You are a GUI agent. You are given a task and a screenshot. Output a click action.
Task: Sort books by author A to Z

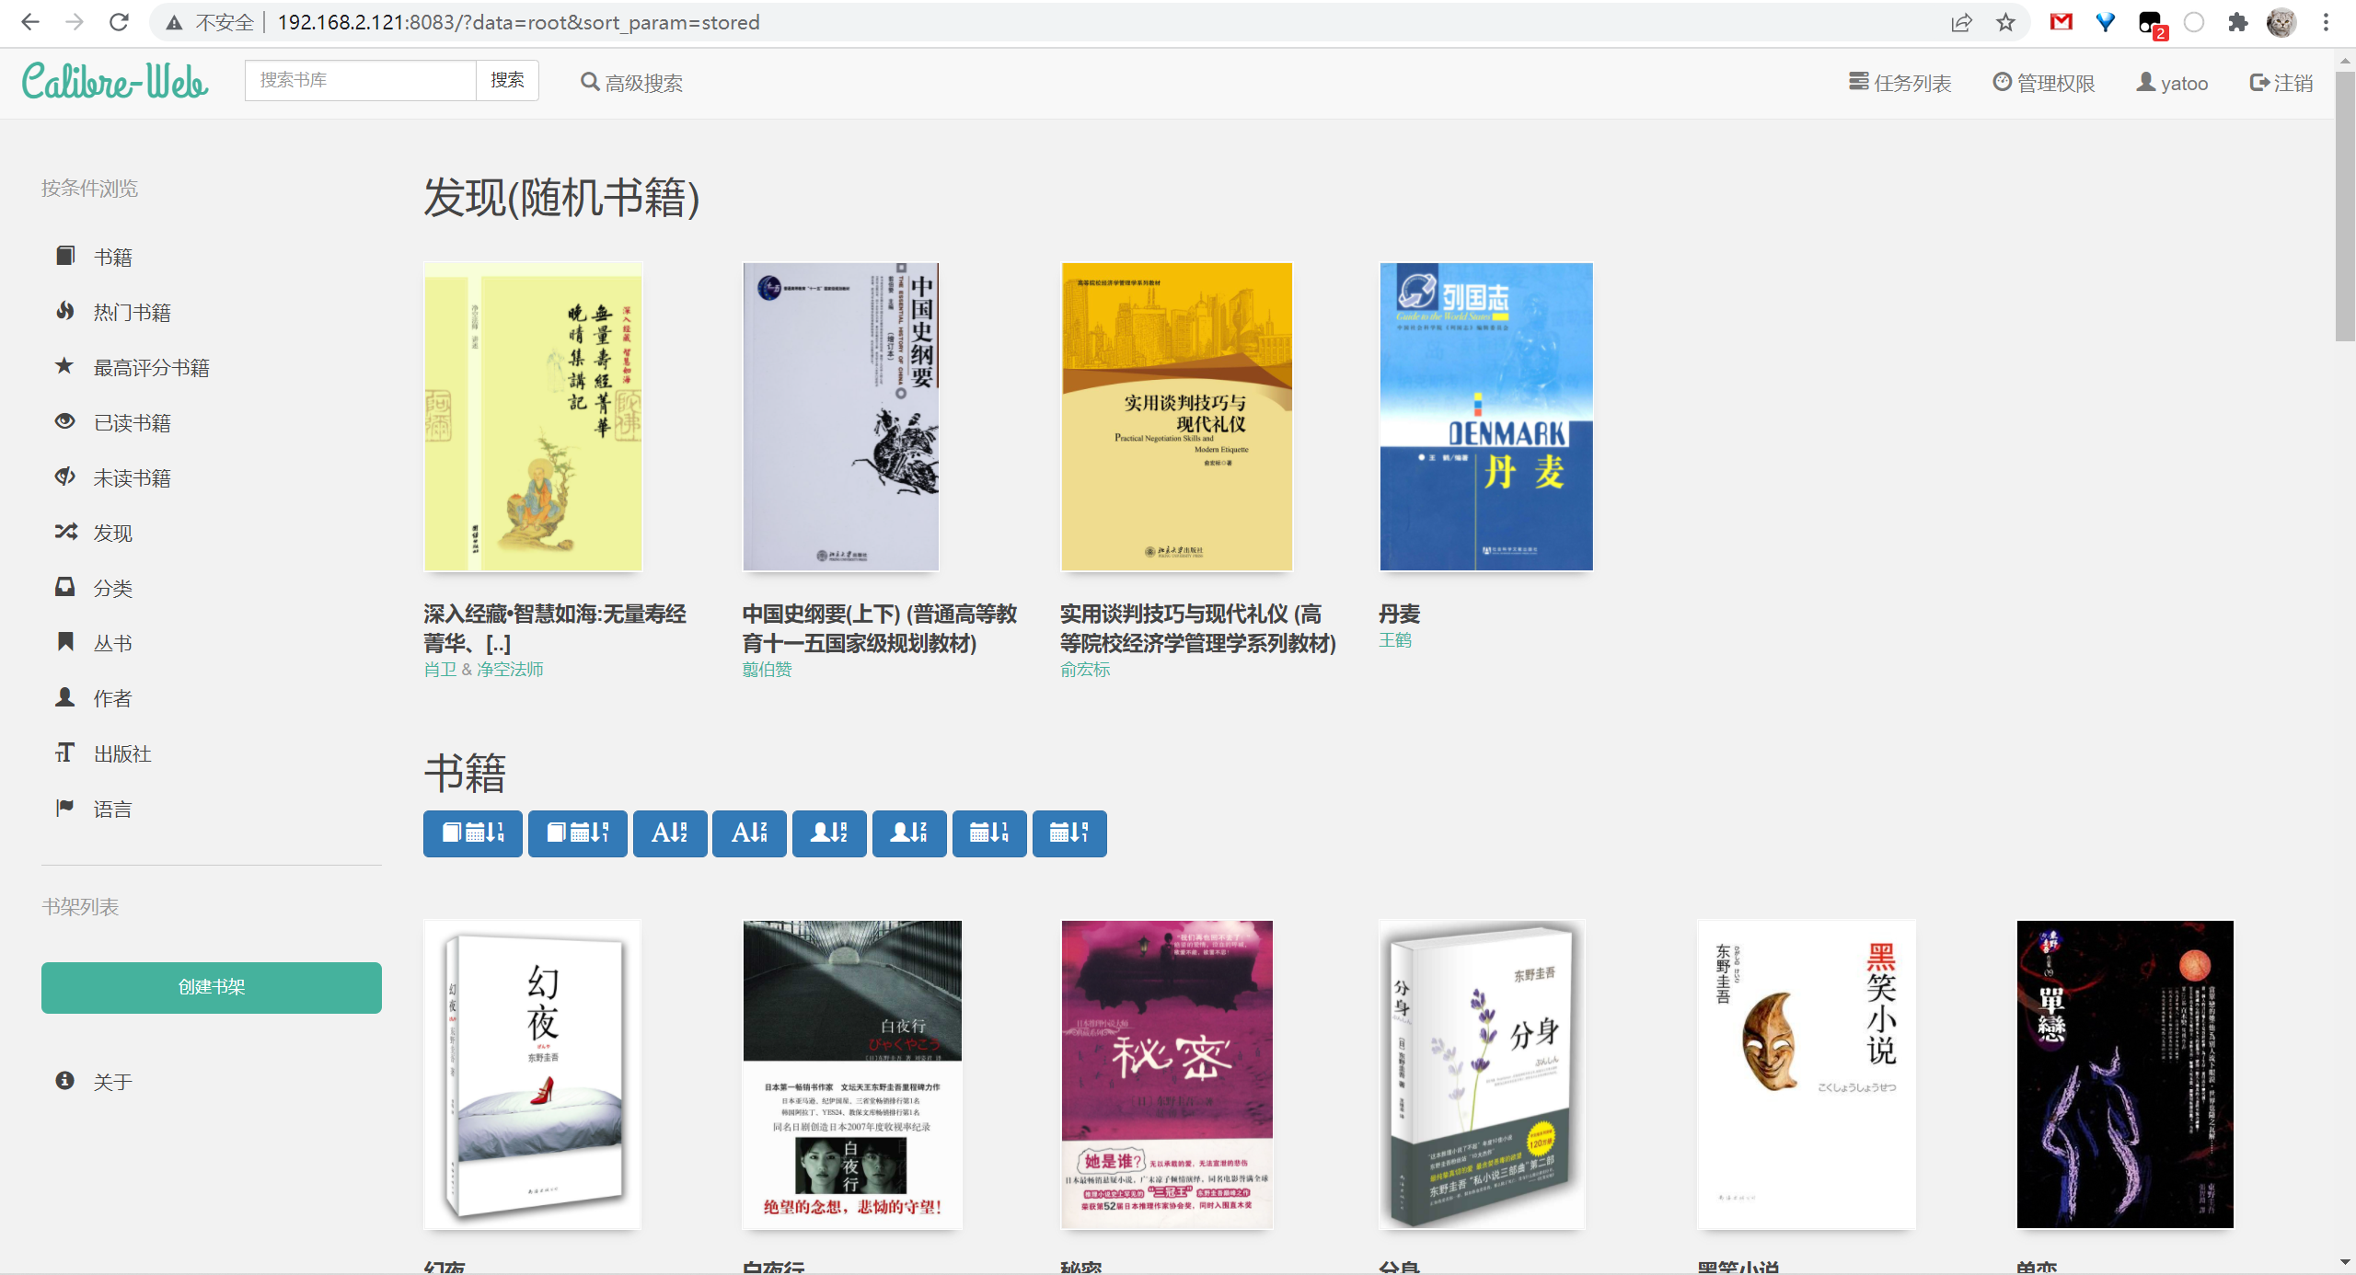(x=828, y=833)
